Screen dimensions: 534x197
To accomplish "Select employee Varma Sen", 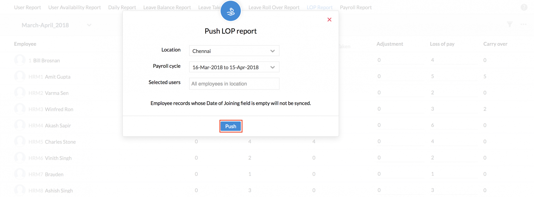I will pos(57,93).
